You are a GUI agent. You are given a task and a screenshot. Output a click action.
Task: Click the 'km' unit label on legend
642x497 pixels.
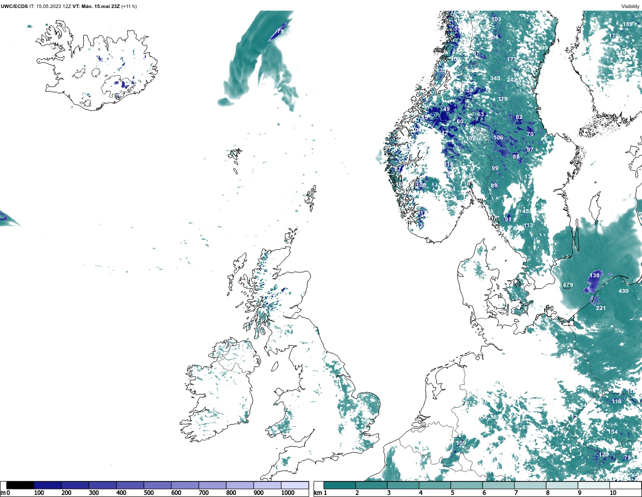(317, 493)
